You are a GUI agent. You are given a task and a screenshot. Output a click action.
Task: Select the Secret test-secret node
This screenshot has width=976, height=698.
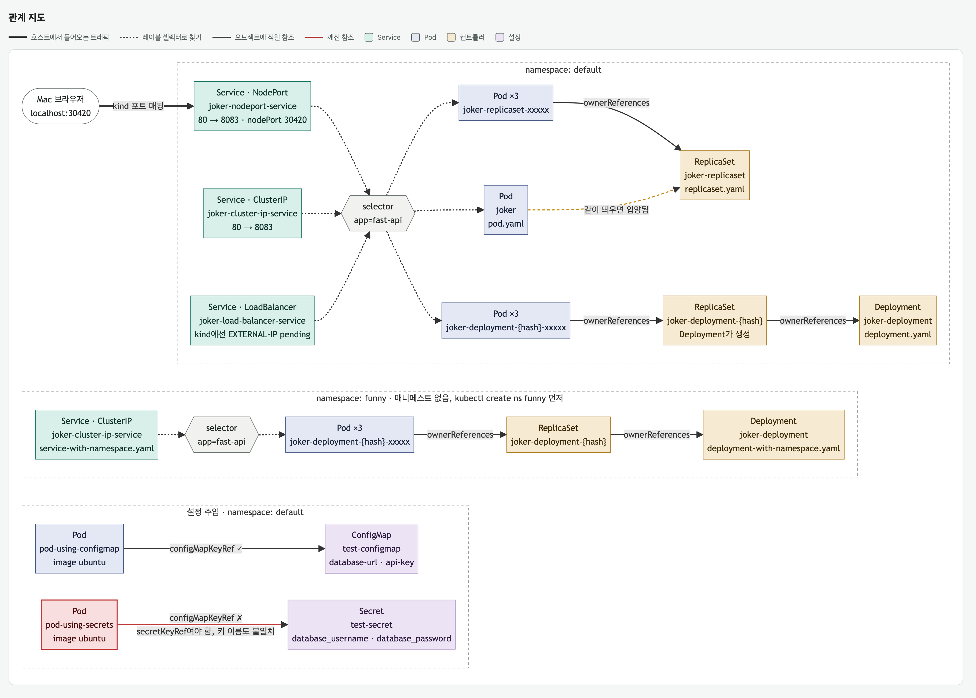372,625
